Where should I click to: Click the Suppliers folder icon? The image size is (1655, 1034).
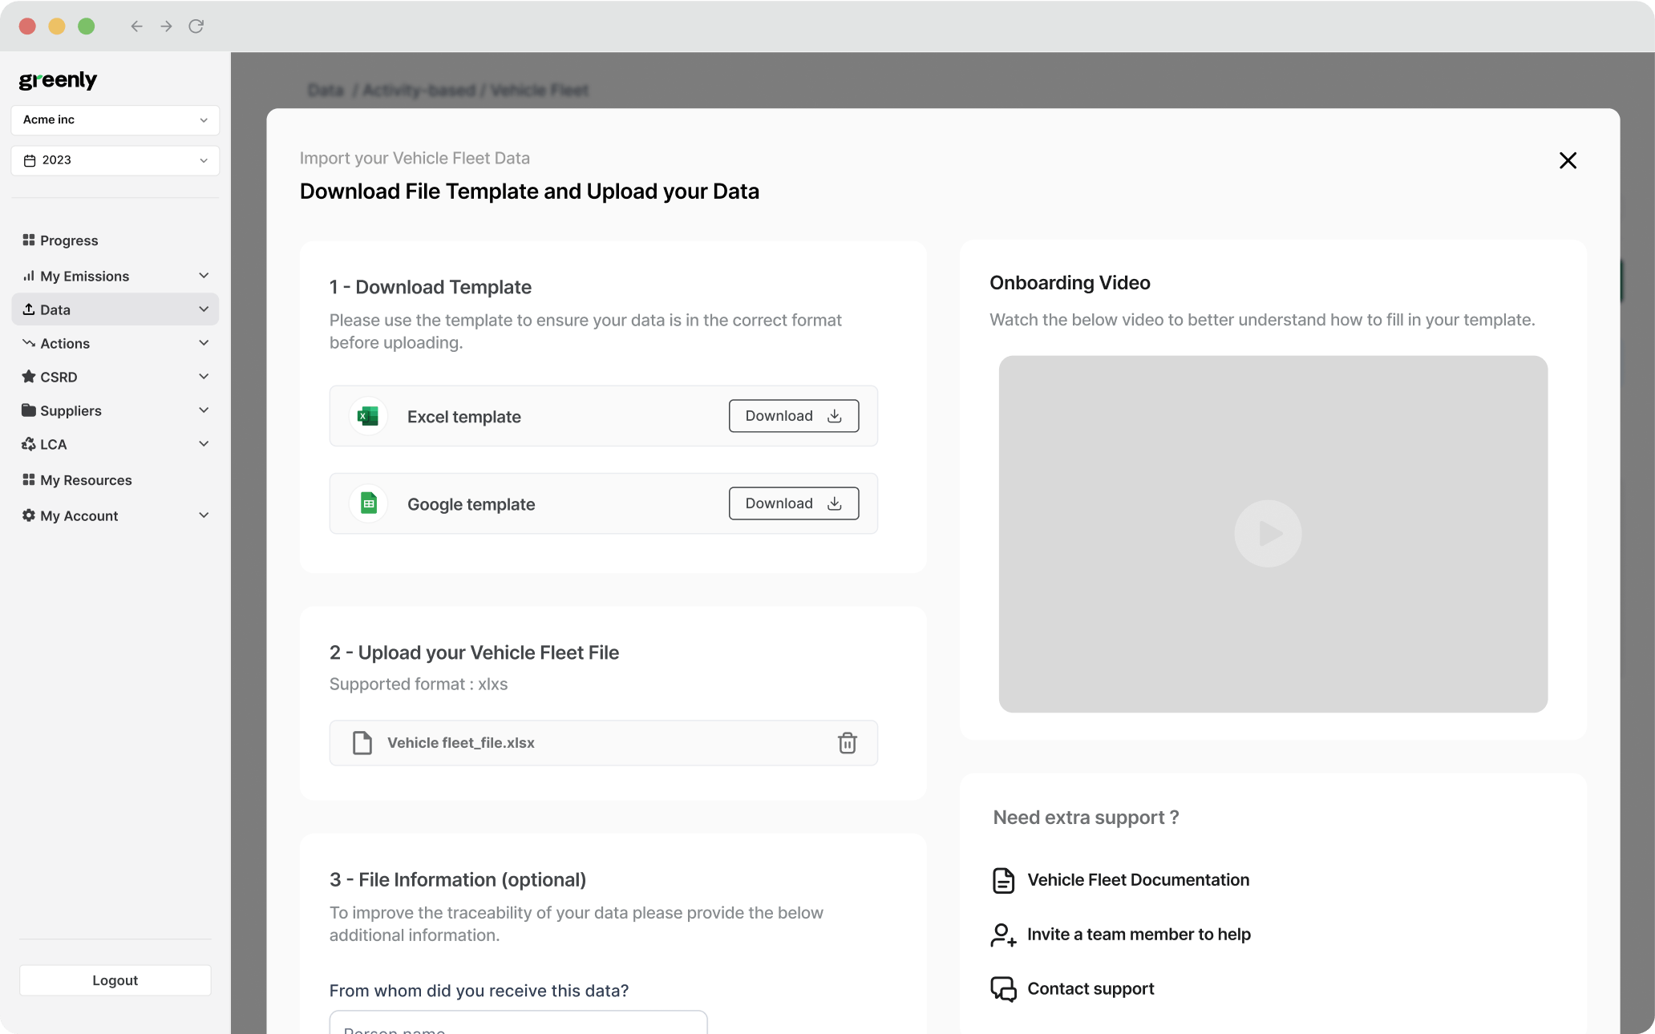tap(29, 410)
